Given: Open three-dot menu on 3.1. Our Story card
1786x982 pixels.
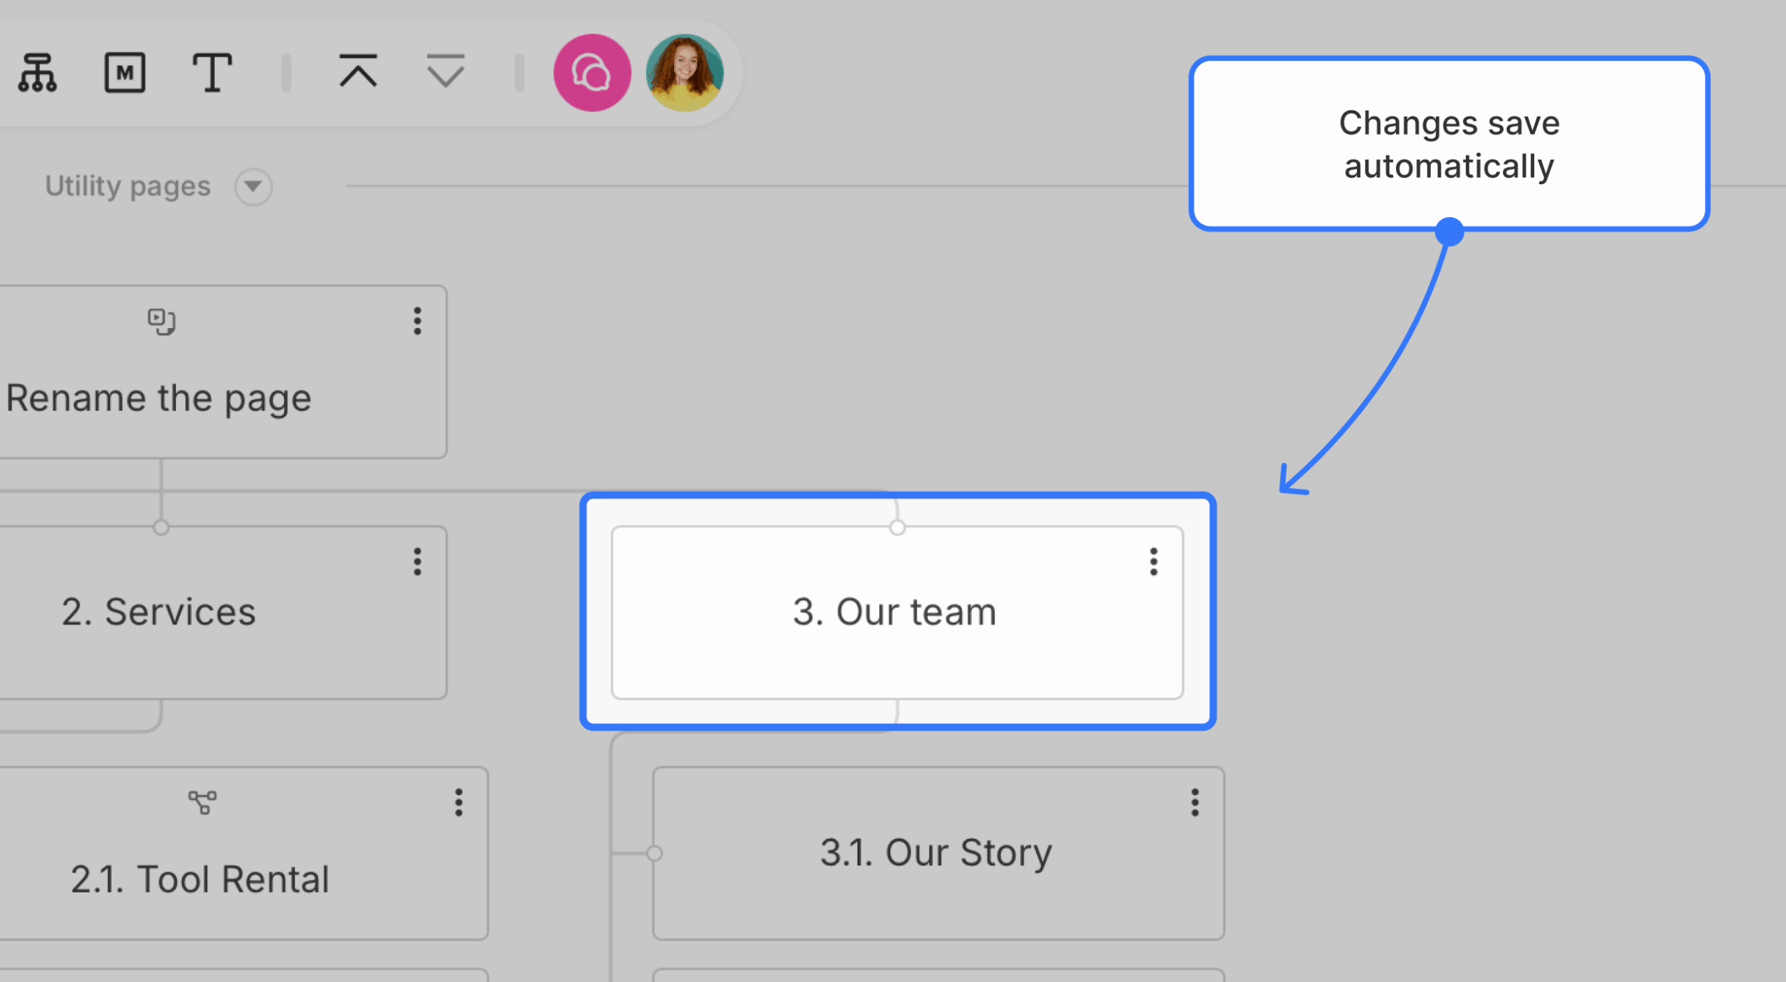Looking at the screenshot, I should coord(1195,803).
